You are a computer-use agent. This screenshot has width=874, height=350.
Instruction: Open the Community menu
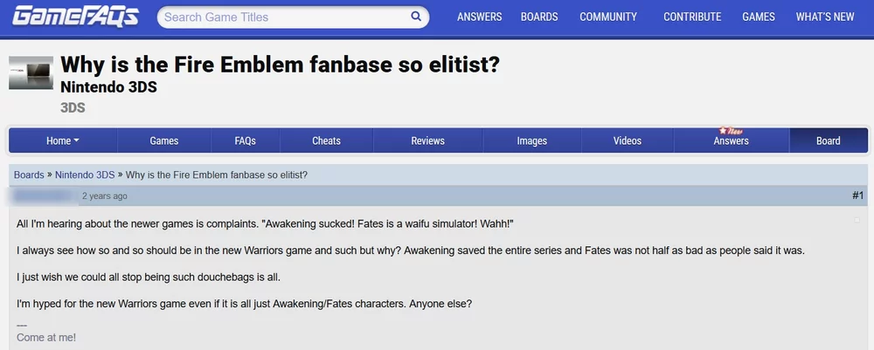(x=608, y=17)
